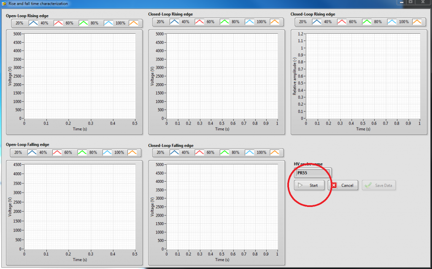This screenshot has width=432, height=269.
Task: Click the 20% dark blue plot icon in Open-Loop Rising edge legend
Action: pos(33,23)
